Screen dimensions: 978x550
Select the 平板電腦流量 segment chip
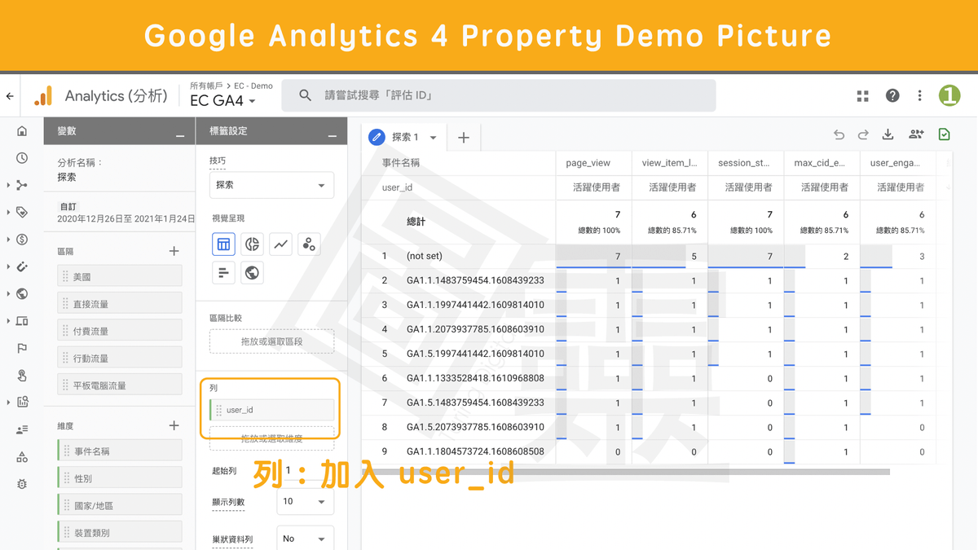[120, 385]
